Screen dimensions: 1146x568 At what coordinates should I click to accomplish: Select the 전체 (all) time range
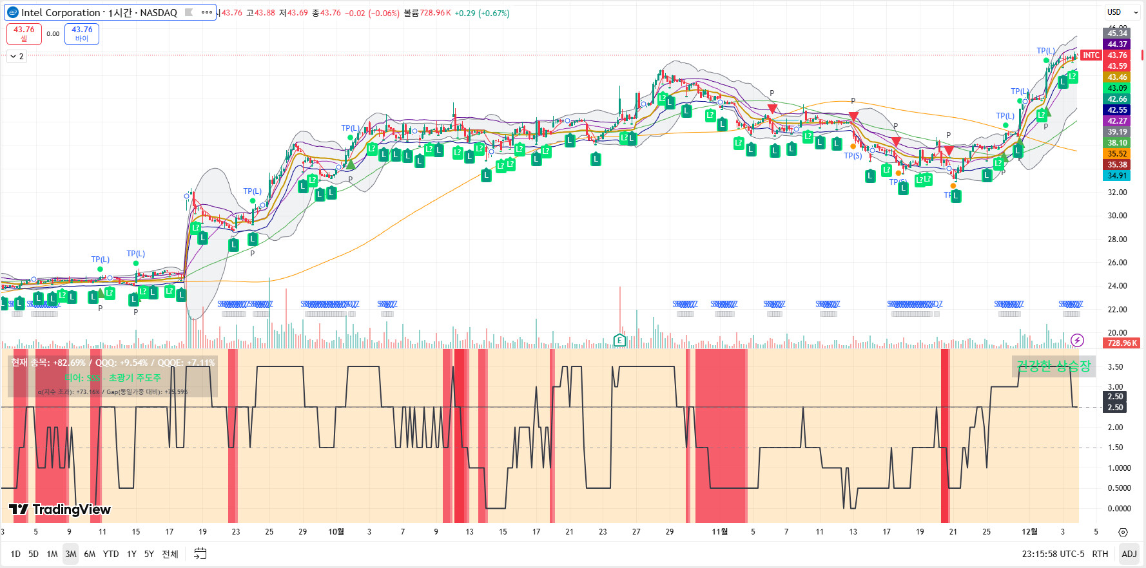tap(170, 554)
